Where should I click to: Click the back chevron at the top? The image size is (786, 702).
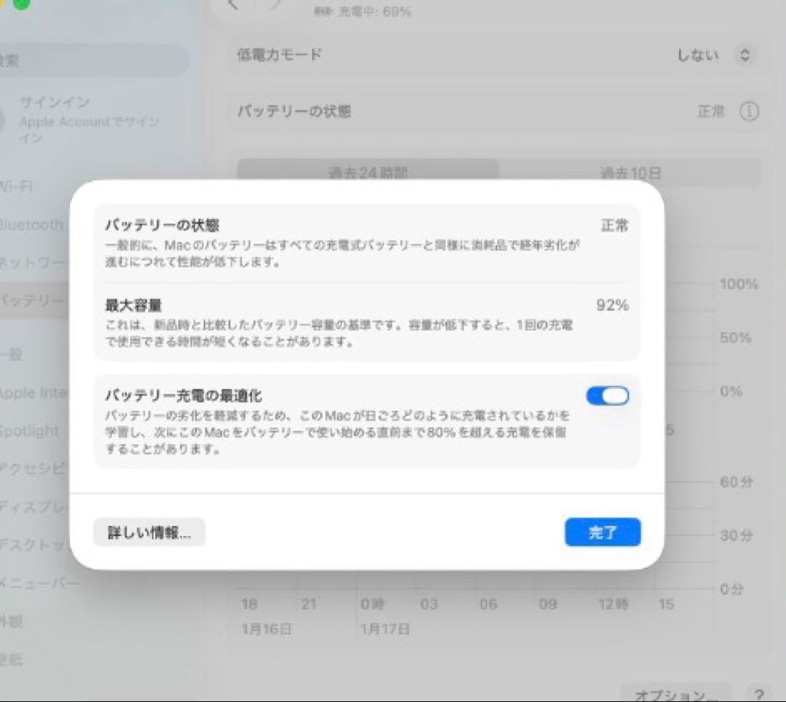coord(234,6)
